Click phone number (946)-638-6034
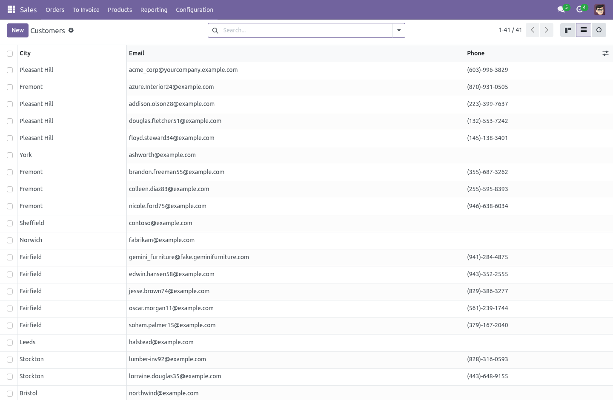 [487, 206]
